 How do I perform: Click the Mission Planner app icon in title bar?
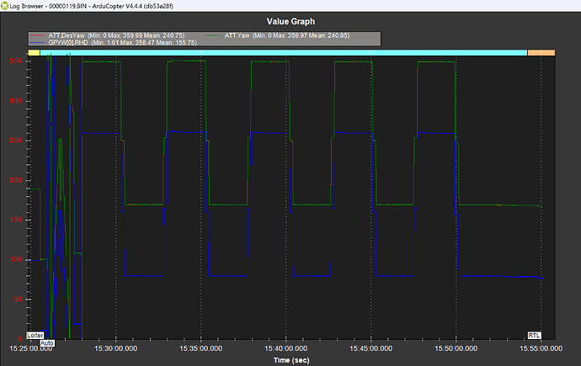pos(4,6)
